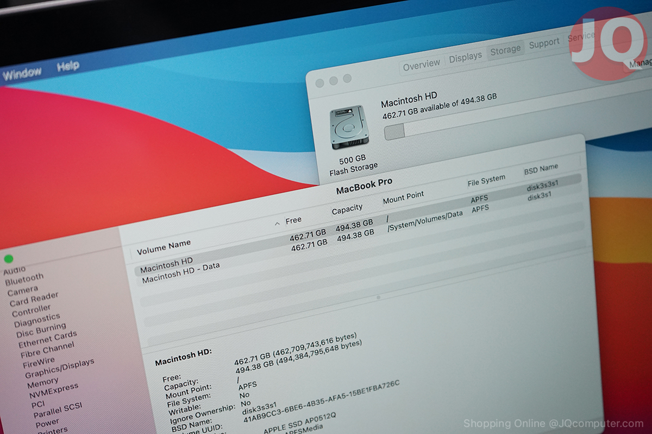The image size is (652, 434).
Task: Select the Macintosh HD - Data volume row
Action: click(359, 234)
